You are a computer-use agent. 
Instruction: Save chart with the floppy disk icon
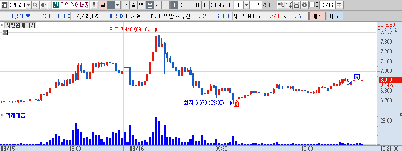click(x=297, y=5)
